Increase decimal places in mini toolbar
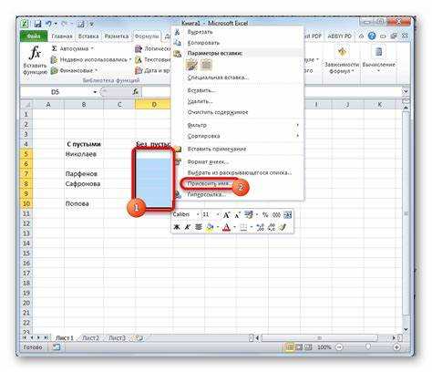432x372 pixels. pyautogui.click(x=260, y=227)
